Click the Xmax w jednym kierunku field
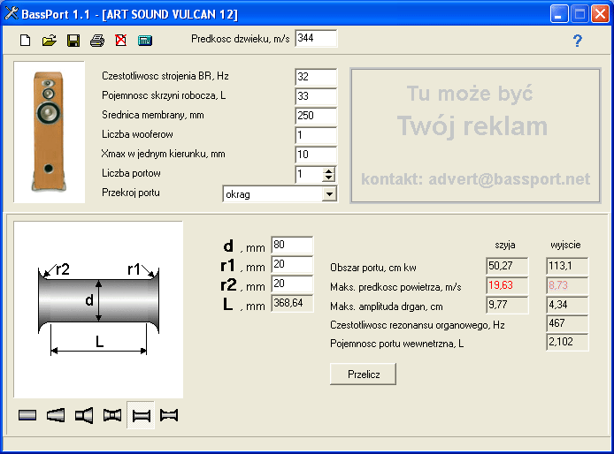The image size is (614, 454). click(316, 155)
